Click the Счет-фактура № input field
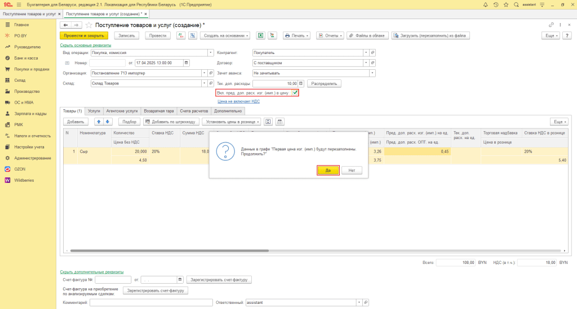Image resolution: width=577 pixels, height=309 pixels. pyautogui.click(x=113, y=280)
